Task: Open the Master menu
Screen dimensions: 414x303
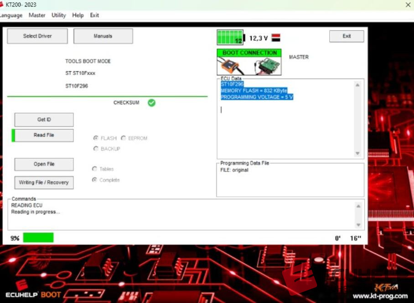Action: click(x=37, y=16)
